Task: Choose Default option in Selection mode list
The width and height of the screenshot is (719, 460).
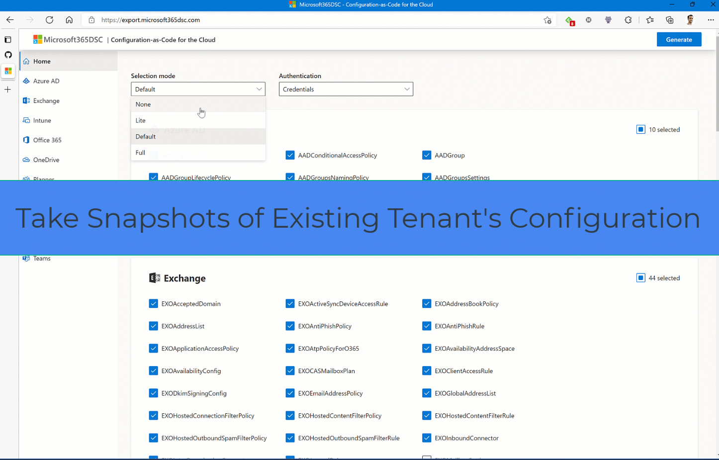Action: [x=198, y=136]
